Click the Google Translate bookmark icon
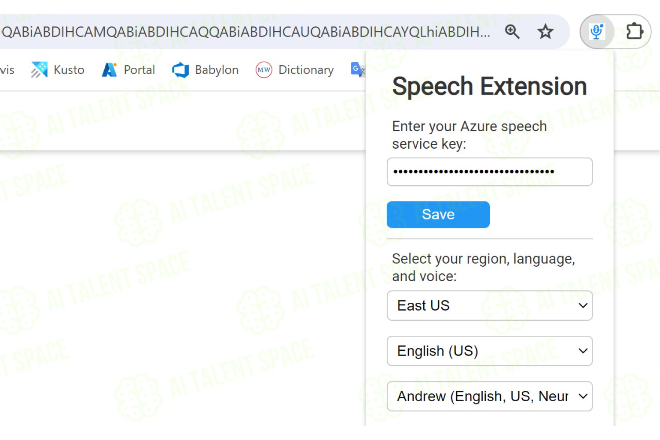The image size is (660, 440). pos(357,70)
